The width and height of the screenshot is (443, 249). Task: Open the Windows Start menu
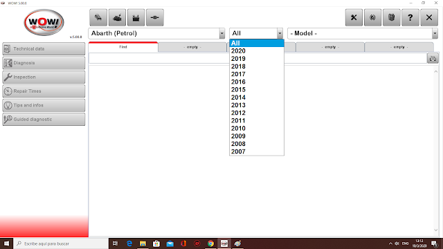click(x=6, y=243)
